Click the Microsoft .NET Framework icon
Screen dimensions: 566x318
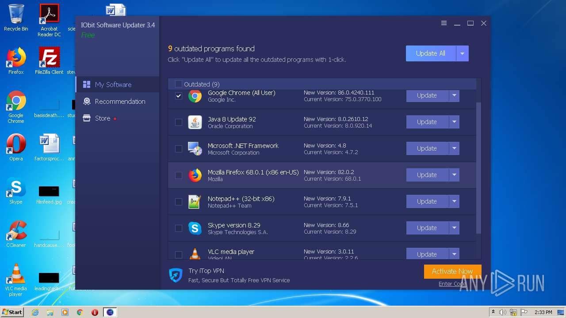(x=195, y=149)
